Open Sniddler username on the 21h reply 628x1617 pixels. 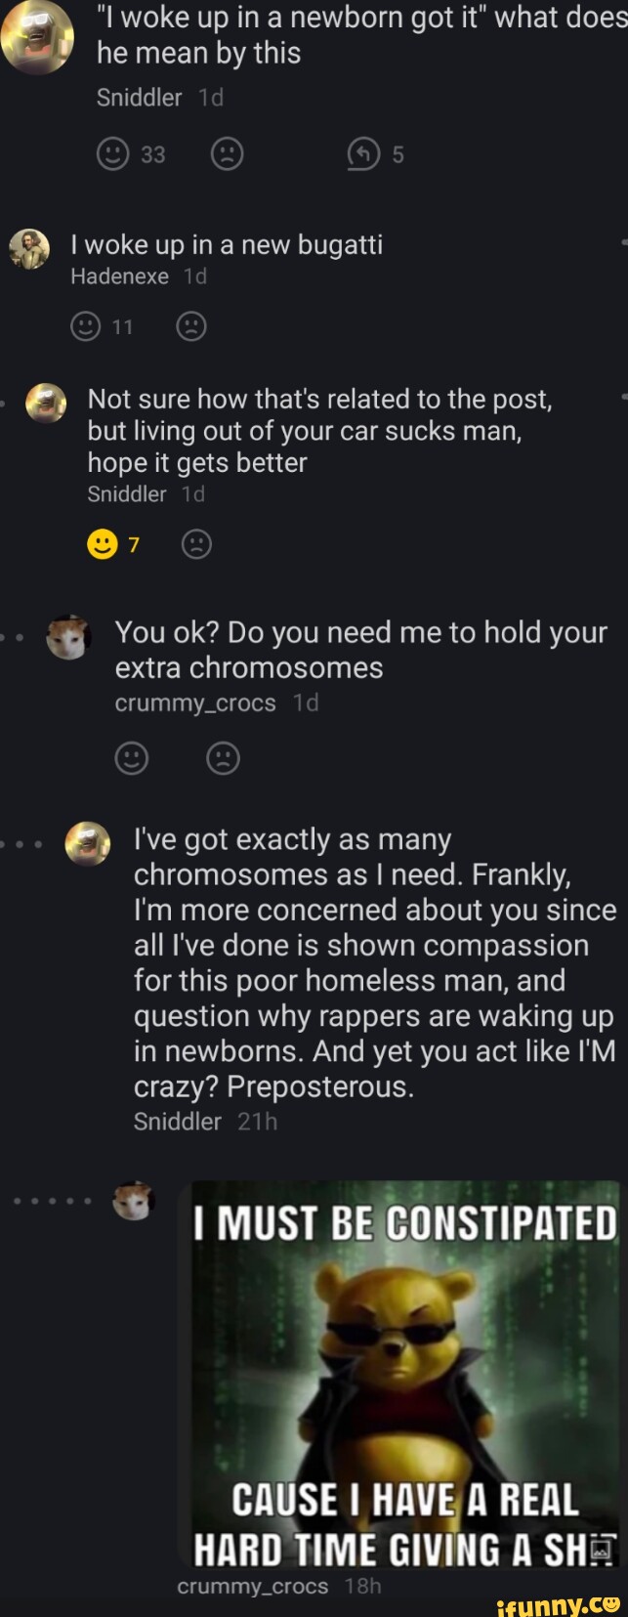(177, 1121)
